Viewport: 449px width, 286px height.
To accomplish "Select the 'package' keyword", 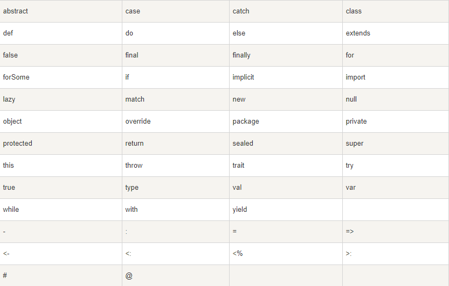I will click(x=246, y=121).
